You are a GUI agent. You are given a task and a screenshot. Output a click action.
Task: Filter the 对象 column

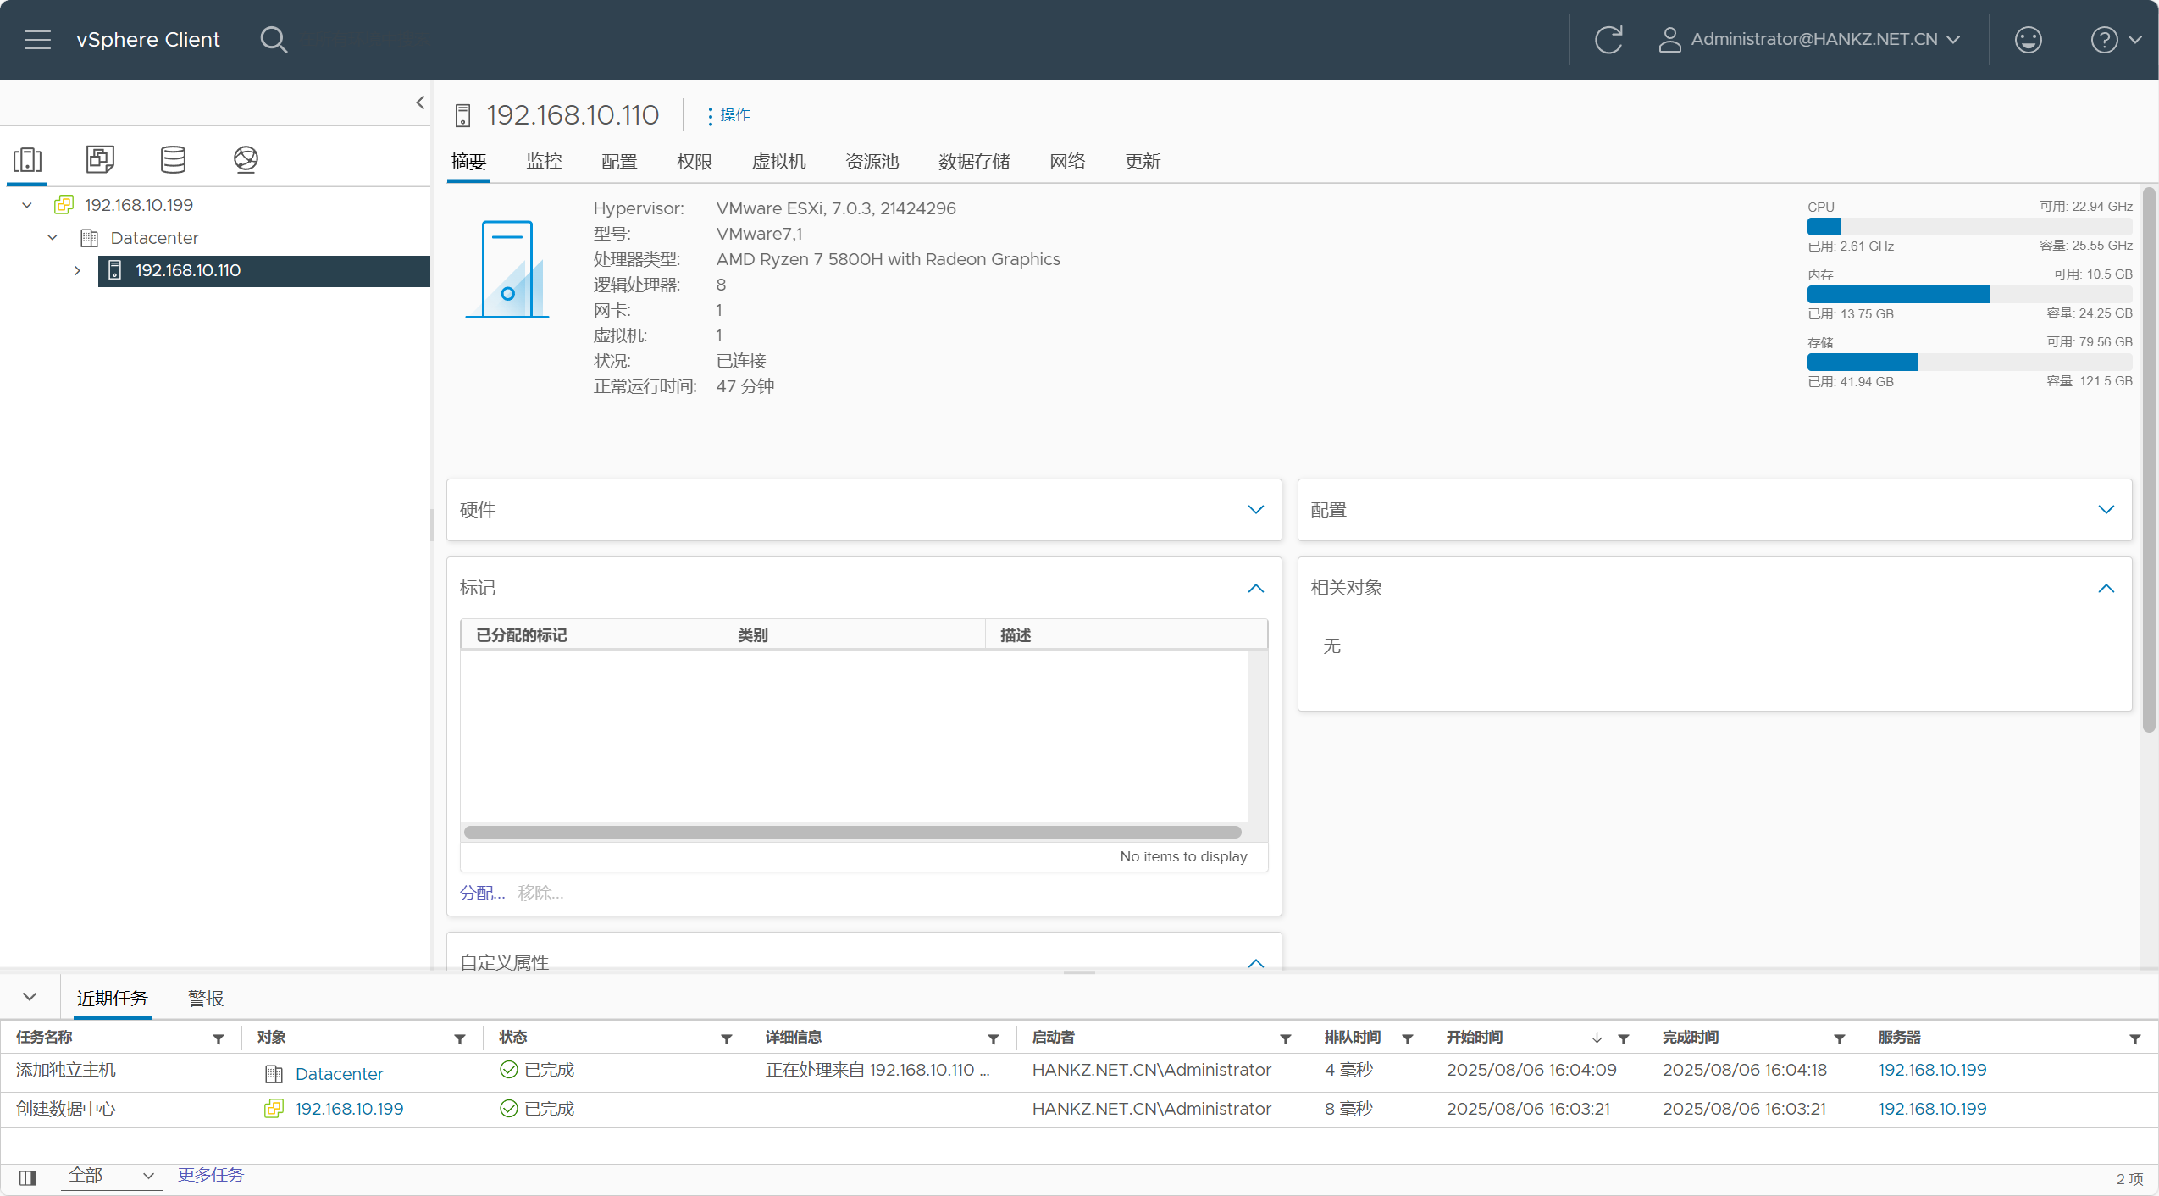(460, 1038)
